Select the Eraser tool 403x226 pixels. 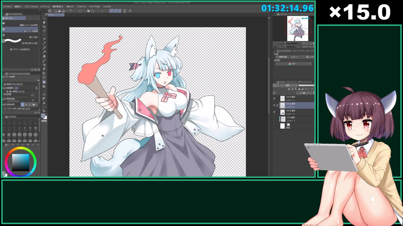pos(44,56)
